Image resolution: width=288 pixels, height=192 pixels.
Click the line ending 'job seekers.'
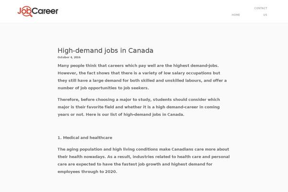pos(103,88)
